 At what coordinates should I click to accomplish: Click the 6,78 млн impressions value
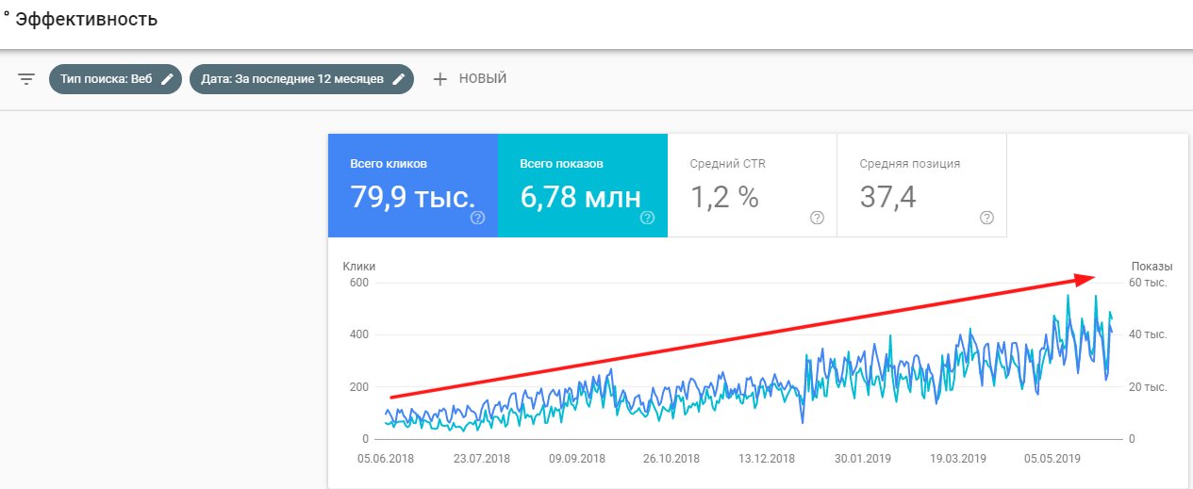click(x=580, y=197)
